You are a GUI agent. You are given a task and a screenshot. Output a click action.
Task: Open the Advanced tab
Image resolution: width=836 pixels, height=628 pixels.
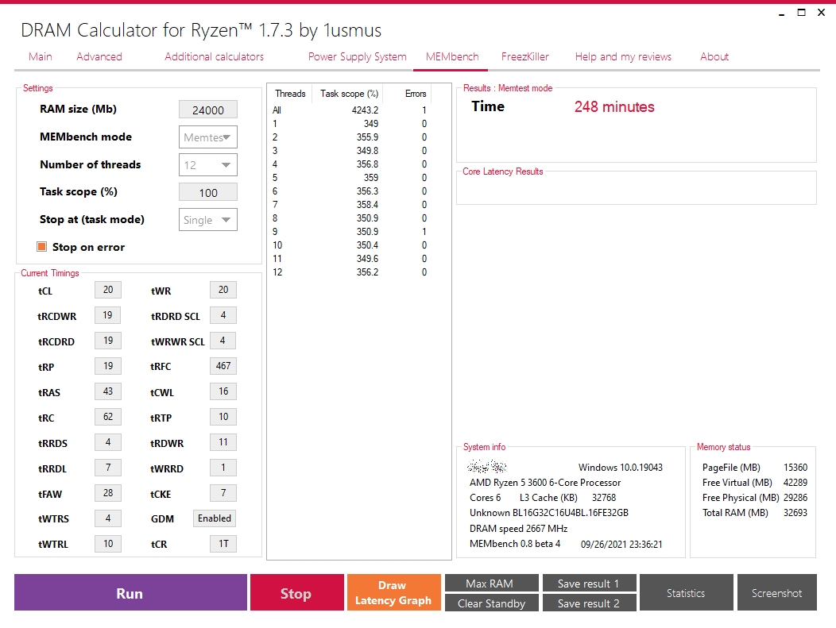99,56
